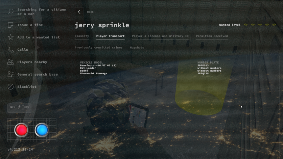283x159 pixels.
Task: Open the Penalties received tab
Action: click(212, 36)
